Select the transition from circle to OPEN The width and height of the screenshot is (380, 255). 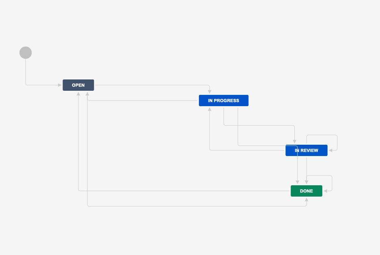[41, 85]
